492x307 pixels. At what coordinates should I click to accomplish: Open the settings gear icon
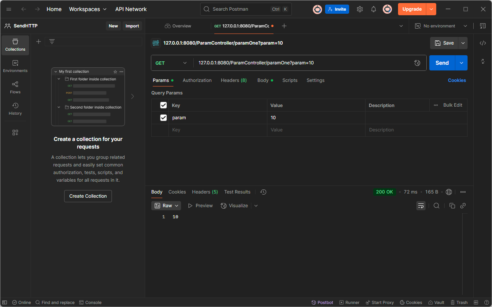click(x=360, y=9)
